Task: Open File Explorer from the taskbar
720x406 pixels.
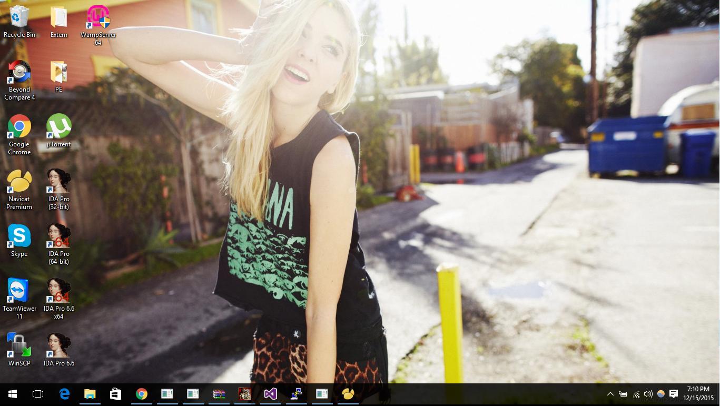Action: (90, 394)
